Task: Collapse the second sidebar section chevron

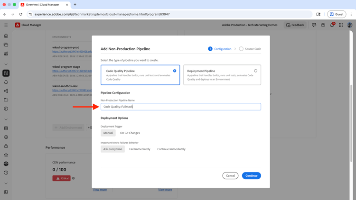Action: (x=6, y=119)
